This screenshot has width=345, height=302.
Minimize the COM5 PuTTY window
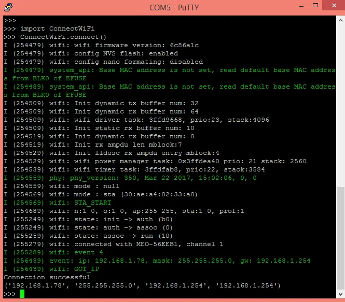tap(301, 7)
